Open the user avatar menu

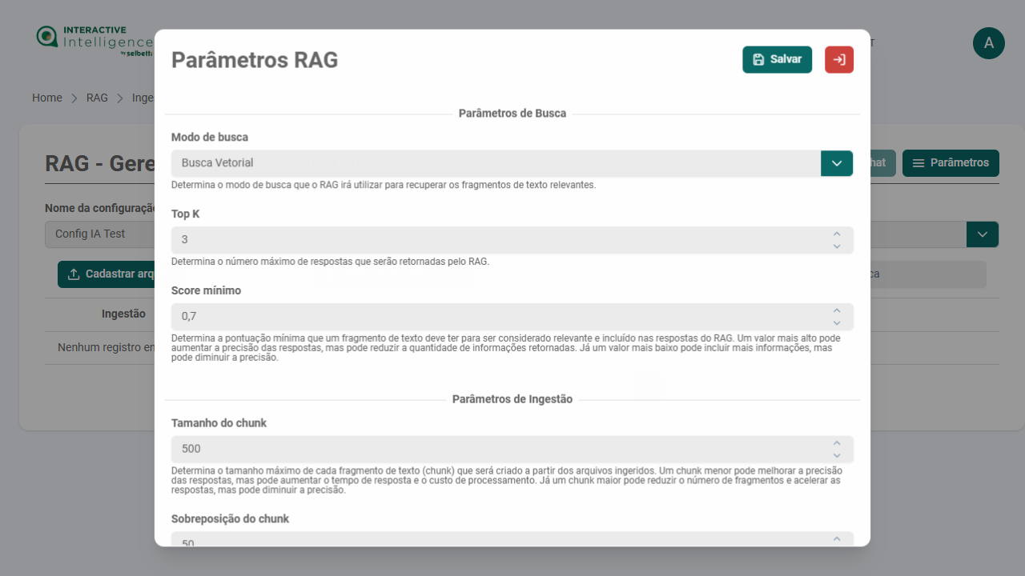coord(989,43)
